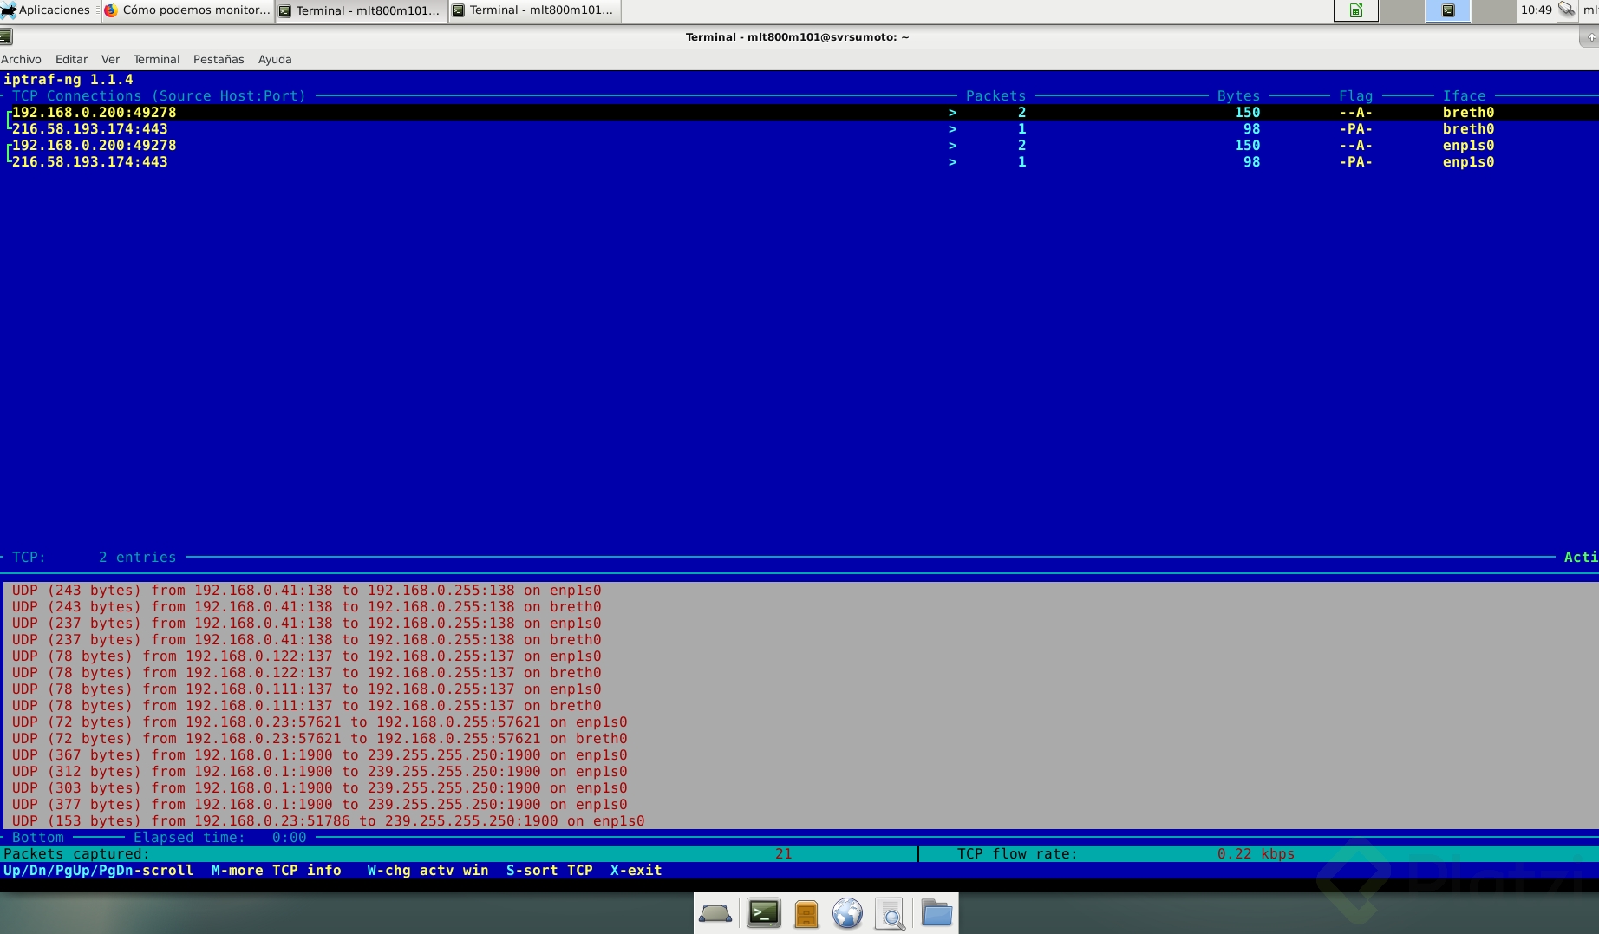
Task: Click the UDP 367 bytes line
Action: click(320, 754)
